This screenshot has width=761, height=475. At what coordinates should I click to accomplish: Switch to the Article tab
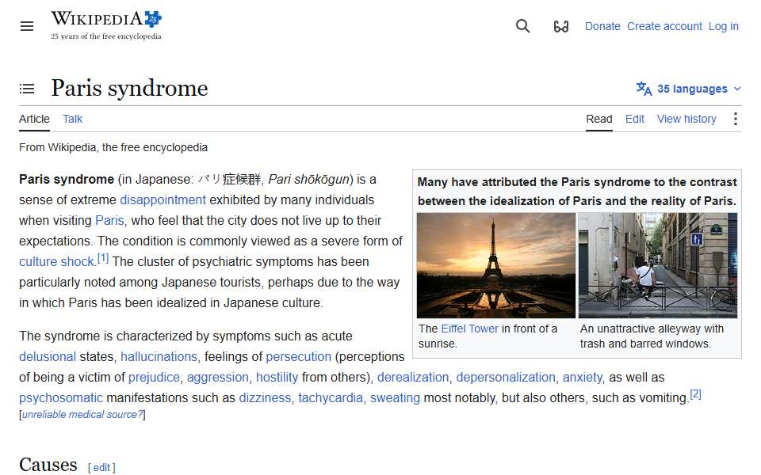point(34,120)
